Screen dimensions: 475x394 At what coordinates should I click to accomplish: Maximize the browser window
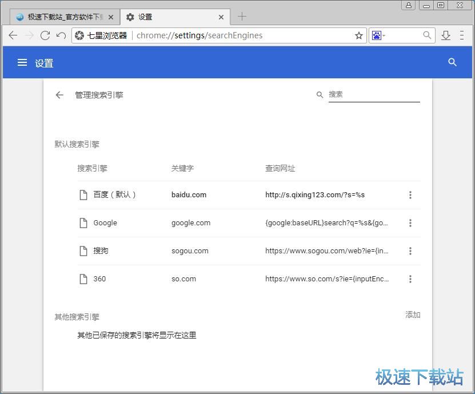(441, 5)
